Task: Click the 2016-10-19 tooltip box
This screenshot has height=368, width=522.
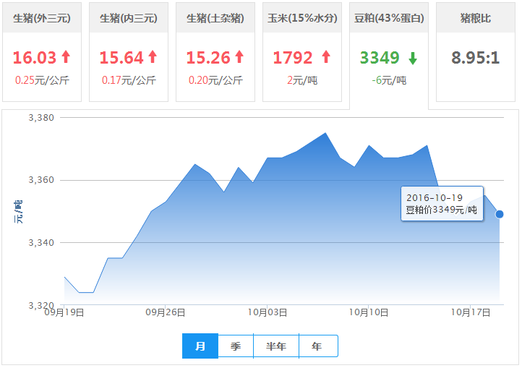Action: click(x=442, y=203)
